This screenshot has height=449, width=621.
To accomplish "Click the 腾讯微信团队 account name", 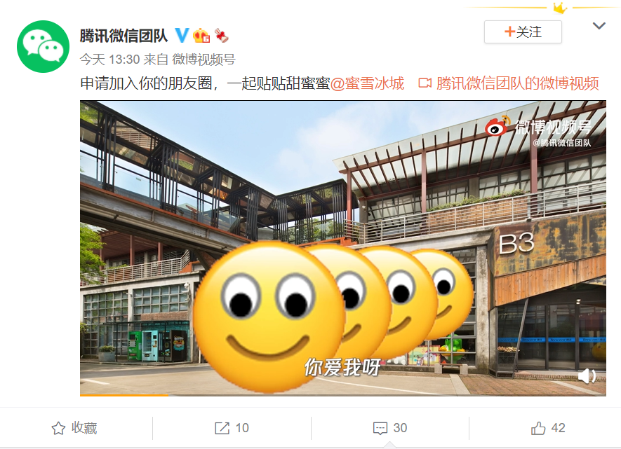I will (124, 36).
